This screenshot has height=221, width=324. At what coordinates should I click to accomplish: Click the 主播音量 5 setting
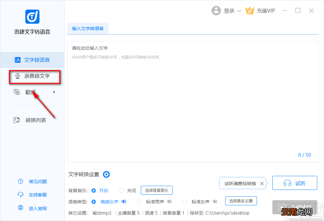tap(129, 213)
